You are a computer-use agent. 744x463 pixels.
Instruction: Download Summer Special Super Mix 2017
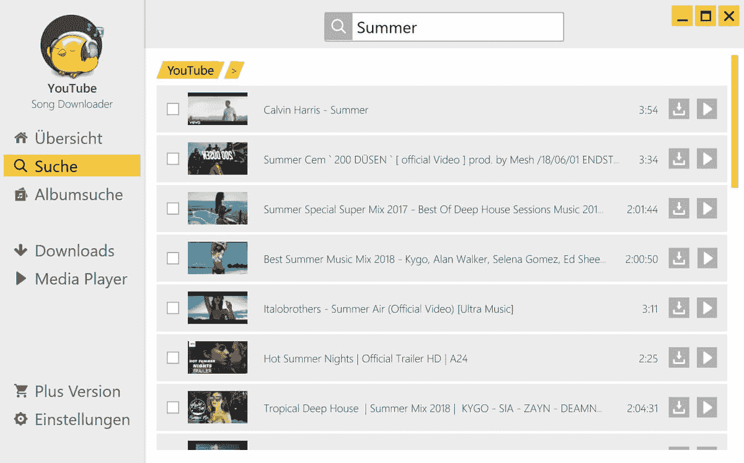tap(679, 209)
